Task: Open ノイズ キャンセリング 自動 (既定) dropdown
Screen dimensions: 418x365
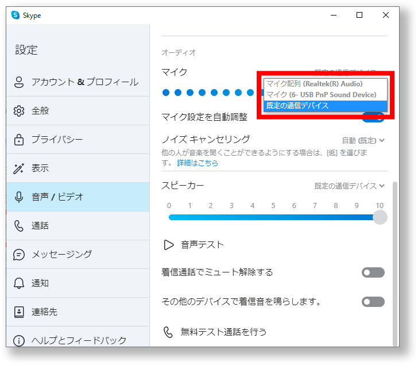Action: tap(363, 140)
